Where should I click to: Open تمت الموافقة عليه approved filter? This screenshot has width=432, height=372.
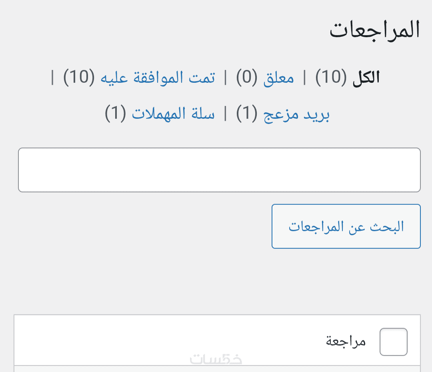click(158, 78)
